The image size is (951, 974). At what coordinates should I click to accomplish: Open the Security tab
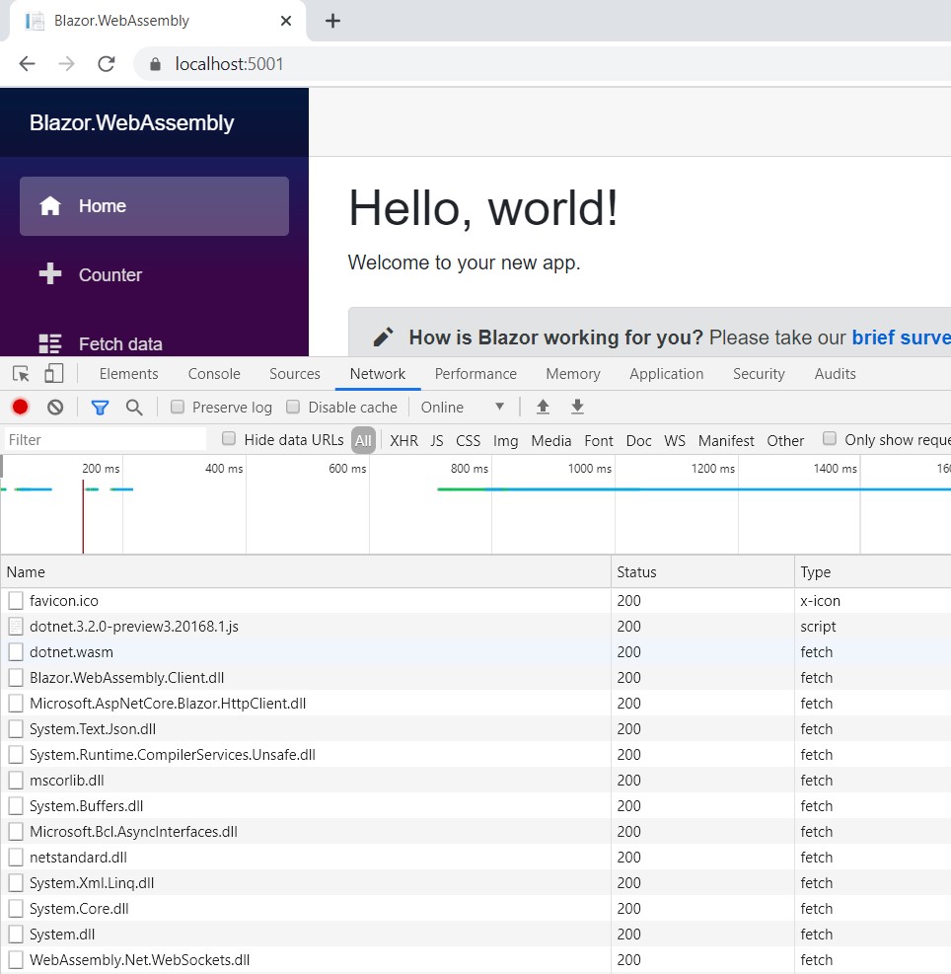tap(759, 374)
